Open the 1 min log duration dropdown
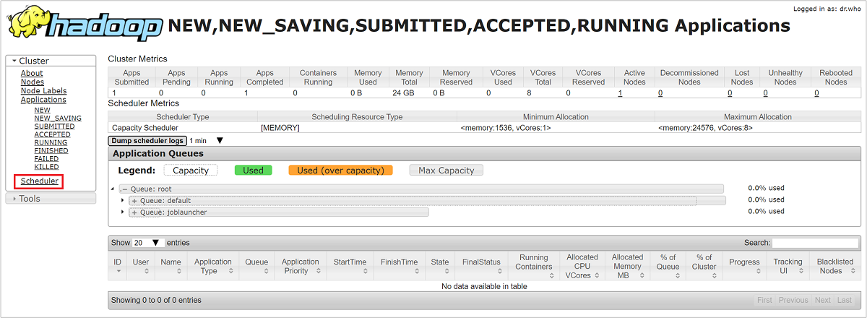The width and height of the screenshot is (867, 318). point(207,140)
